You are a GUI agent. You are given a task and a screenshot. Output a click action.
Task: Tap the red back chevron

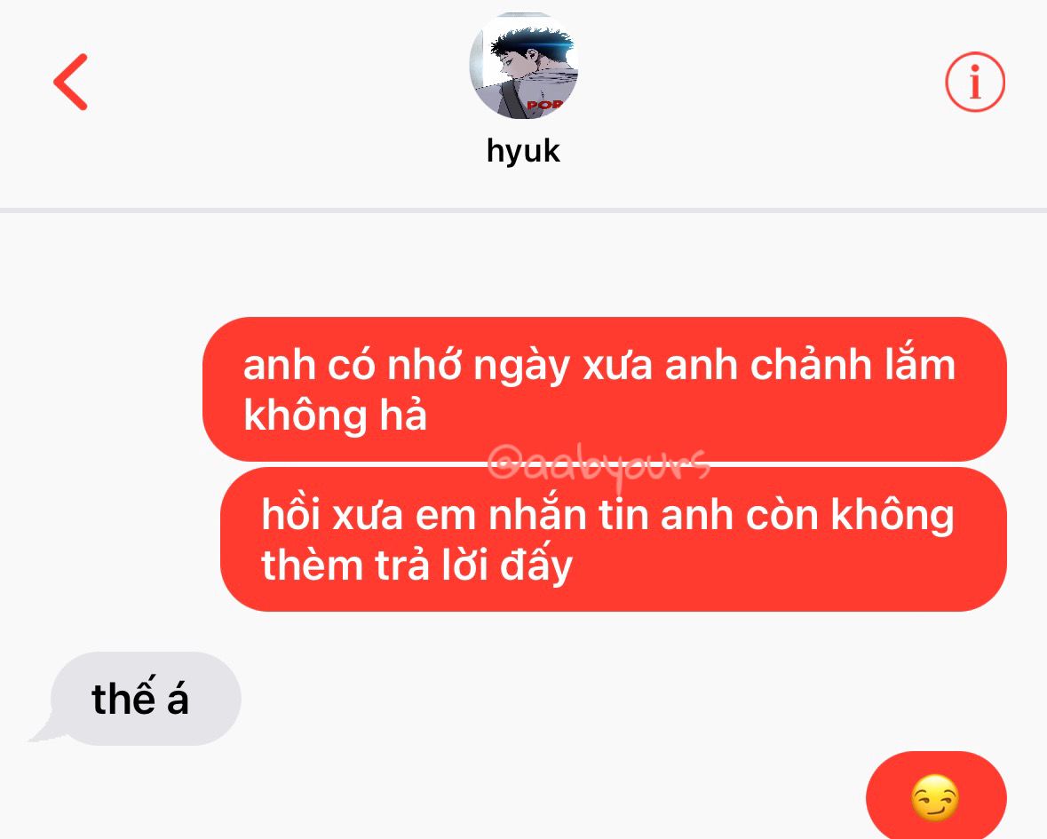[71, 82]
